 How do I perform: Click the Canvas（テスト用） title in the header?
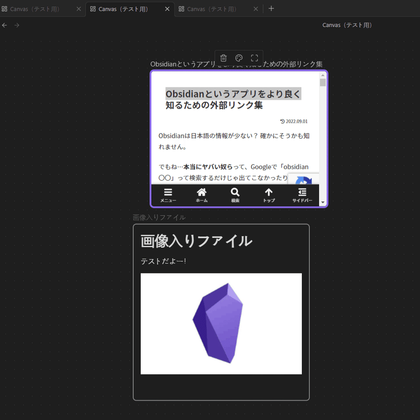(x=347, y=25)
